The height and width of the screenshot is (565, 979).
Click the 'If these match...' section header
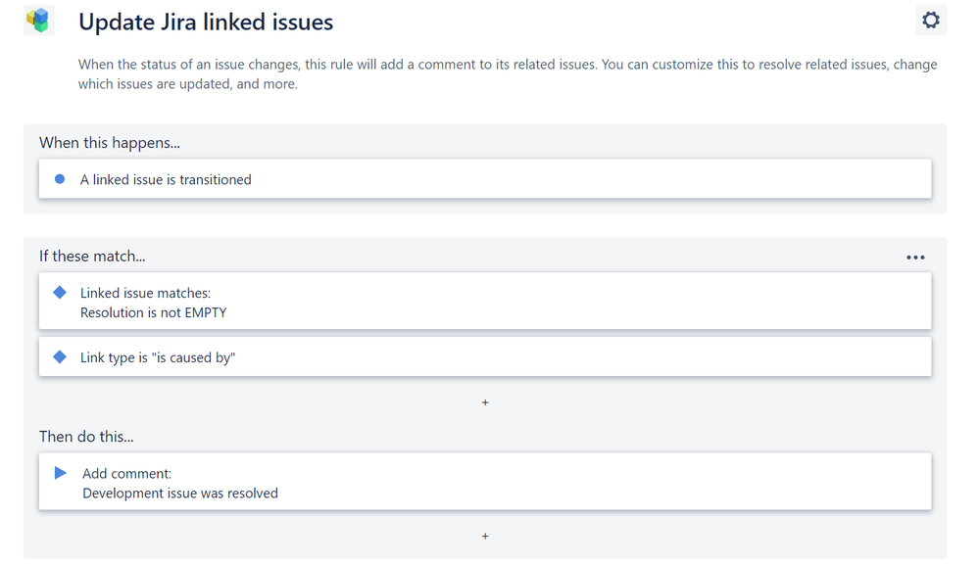pyautogui.click(x=92, y=257)
